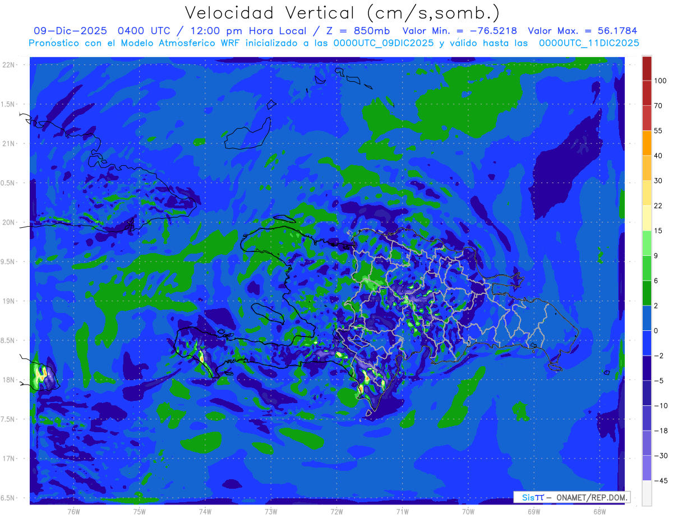Pick the navy swatch between -5 and -2
The image size is (673, 519).
click(647, 368)
